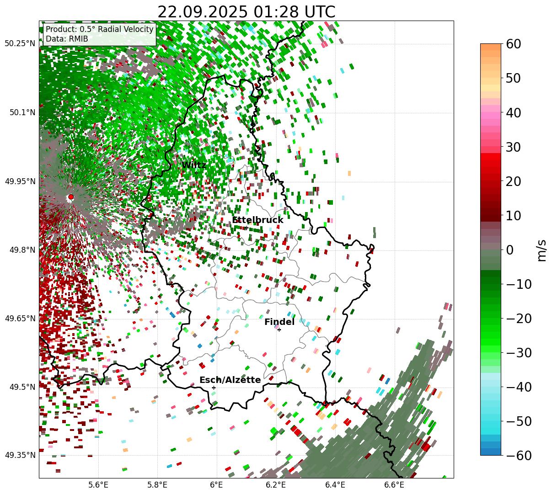Viewport: 552px width, 494px height.
Task: Click the colorbar 10 tick label
Action: click(x=514, y=215)
